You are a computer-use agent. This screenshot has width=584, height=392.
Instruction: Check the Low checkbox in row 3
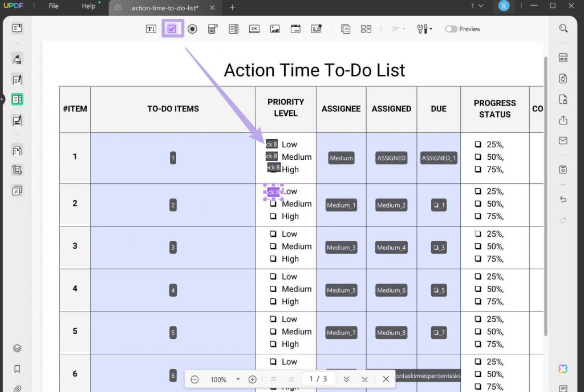(x=273, y=234)
